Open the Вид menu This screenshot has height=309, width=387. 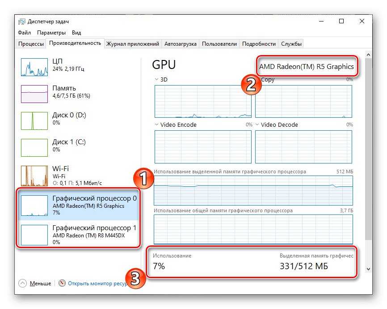click(x=76, y=33)
